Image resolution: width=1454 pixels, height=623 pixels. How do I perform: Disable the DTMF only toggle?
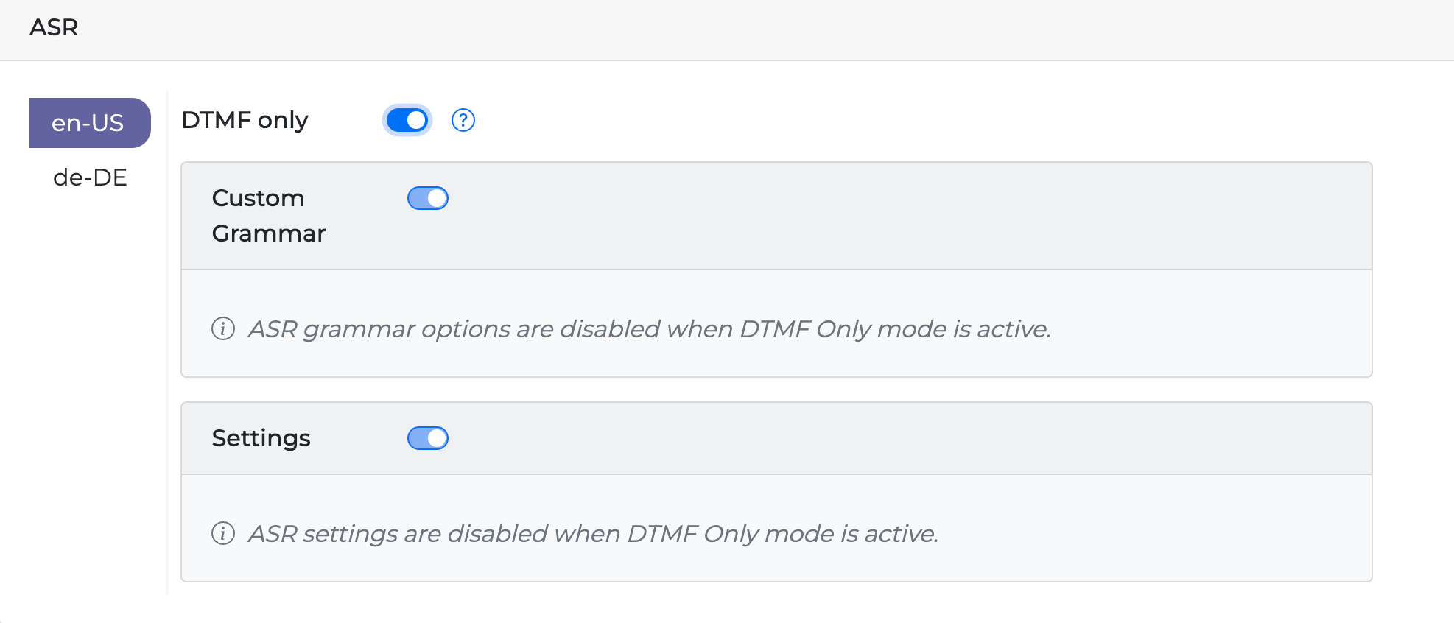pos(407,120)
